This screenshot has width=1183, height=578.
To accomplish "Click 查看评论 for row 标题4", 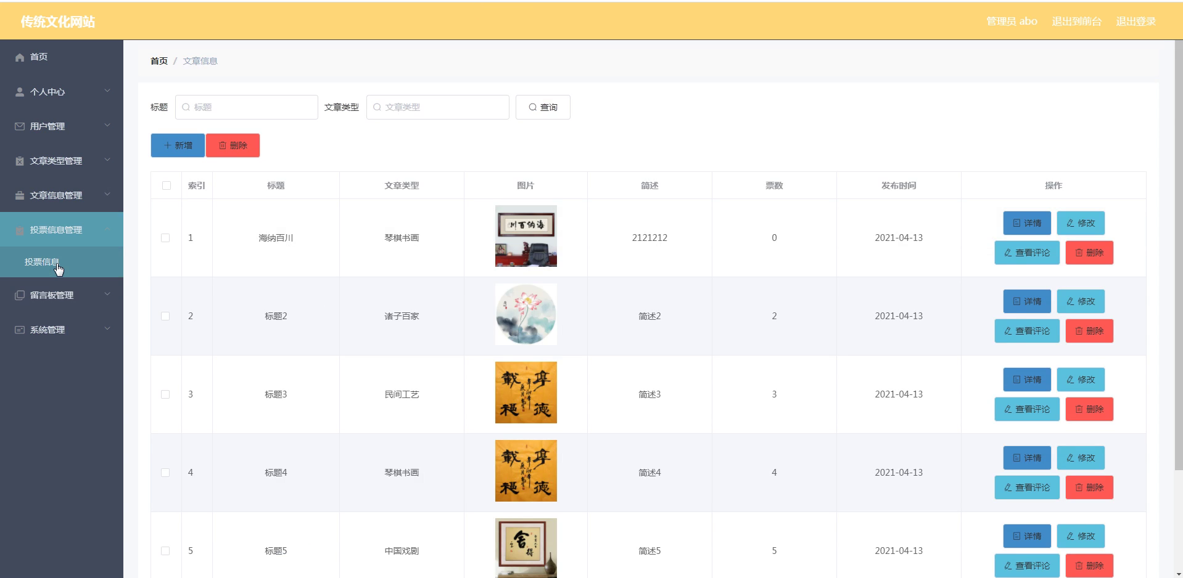I will (1027, 487).
